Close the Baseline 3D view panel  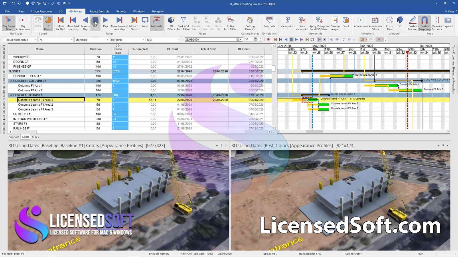tap(226, 146)
